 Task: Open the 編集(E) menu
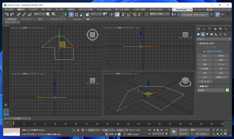21,10
